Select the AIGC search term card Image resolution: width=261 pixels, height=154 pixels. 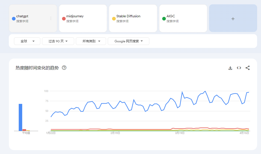[x=183, y=18]
